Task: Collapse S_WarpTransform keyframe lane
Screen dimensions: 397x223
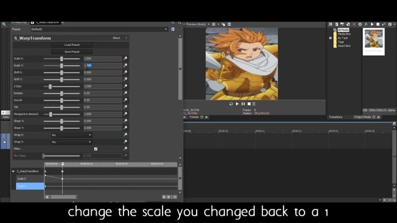Action: [x=14, y=172]
